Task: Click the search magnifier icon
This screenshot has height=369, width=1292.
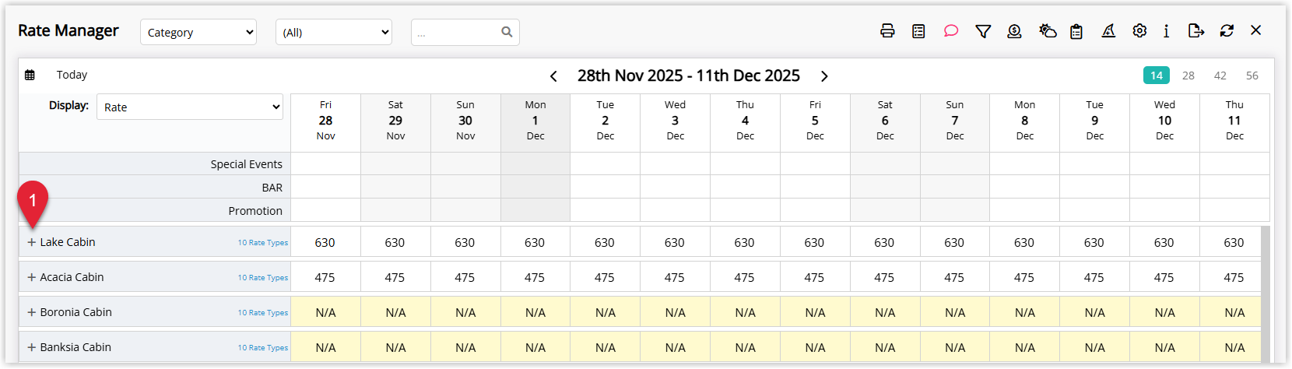Action: pos(507,32)
